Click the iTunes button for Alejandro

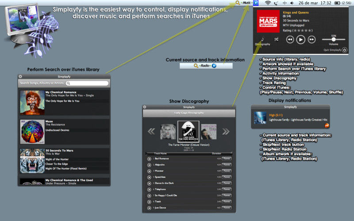(x=227, y=164)
